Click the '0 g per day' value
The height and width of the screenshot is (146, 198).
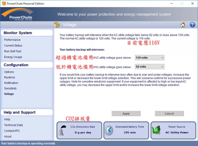point(83,133)
